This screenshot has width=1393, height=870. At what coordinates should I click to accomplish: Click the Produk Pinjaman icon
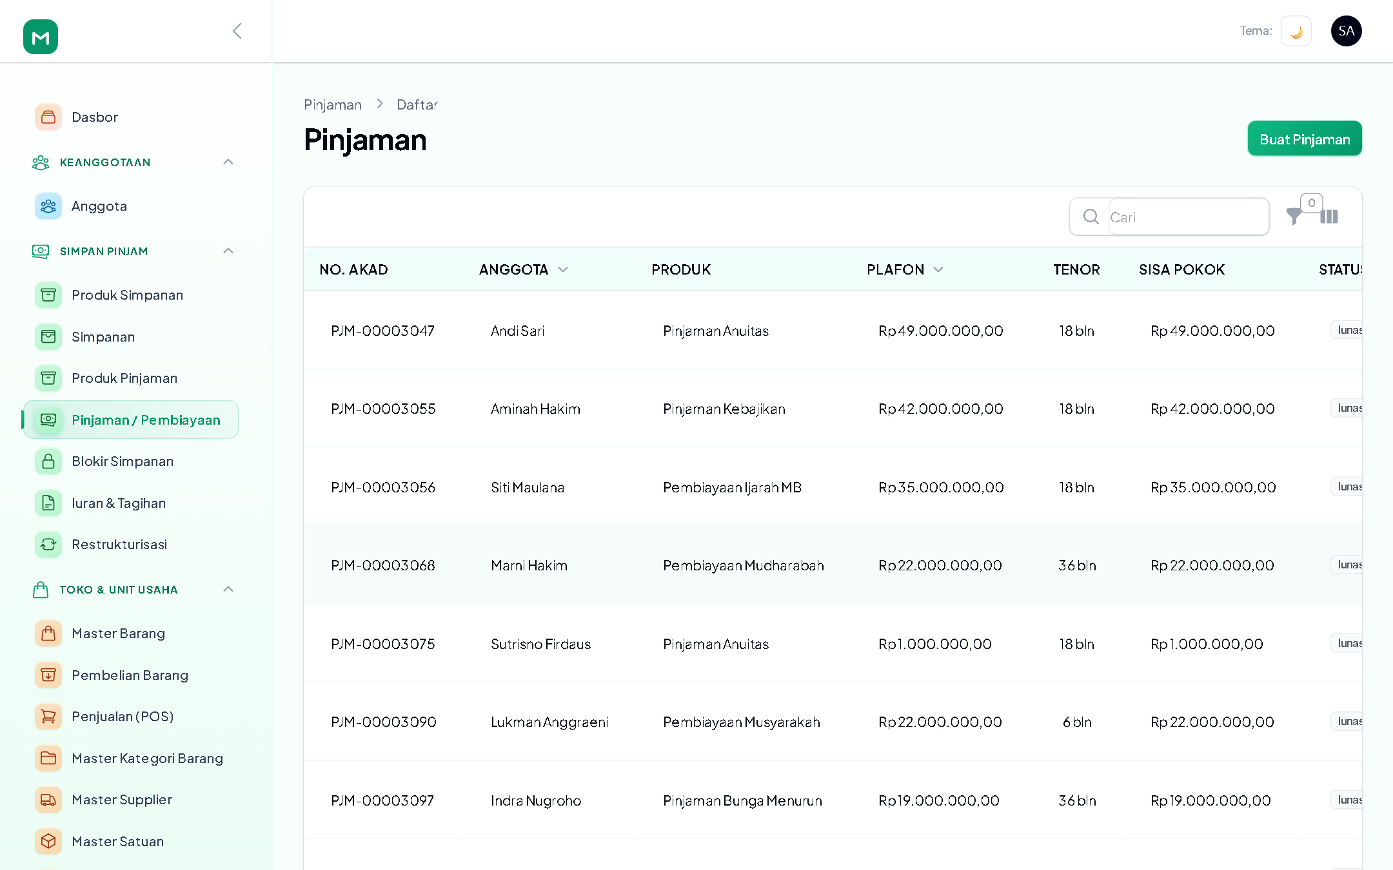click(48, 378)
